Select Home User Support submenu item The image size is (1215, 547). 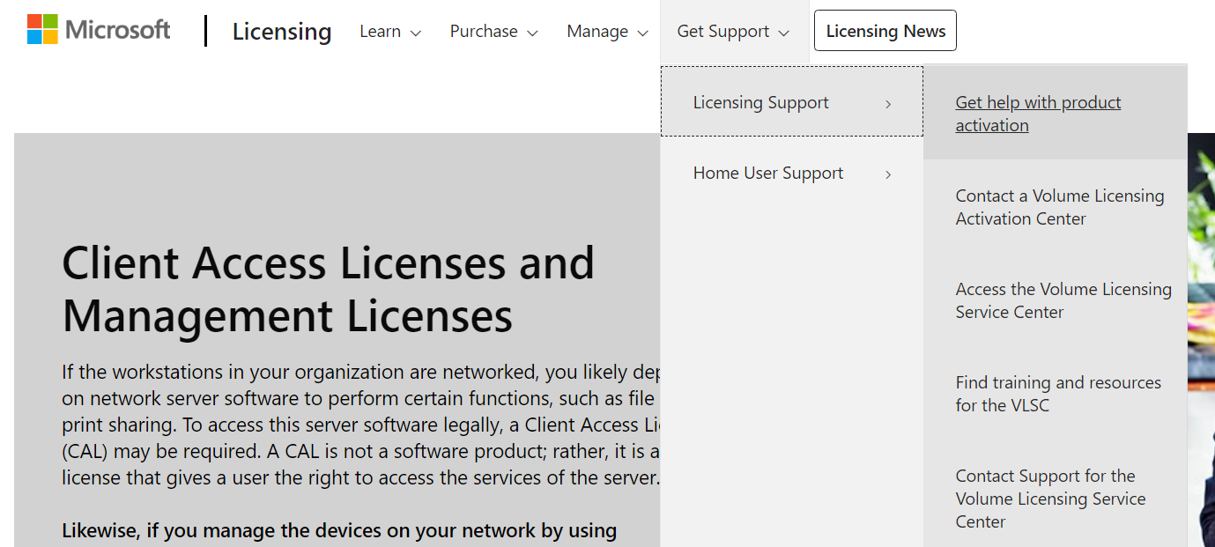[792, 174]
